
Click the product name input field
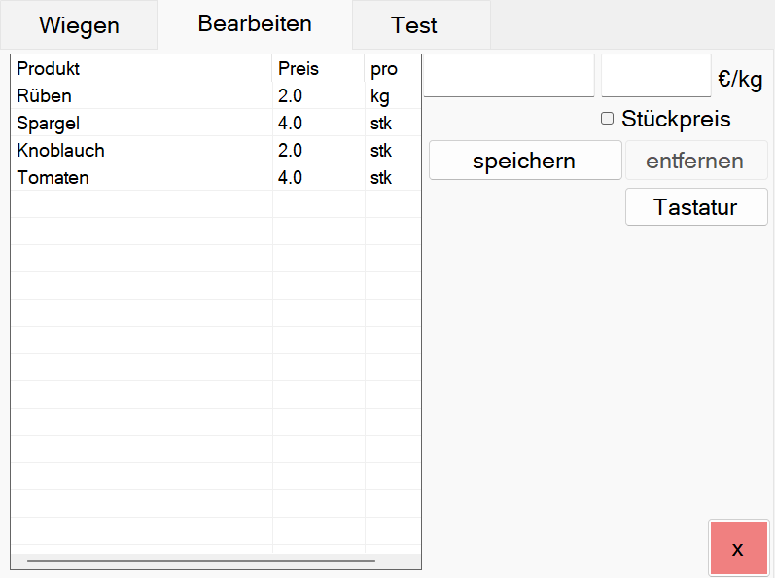509,76
